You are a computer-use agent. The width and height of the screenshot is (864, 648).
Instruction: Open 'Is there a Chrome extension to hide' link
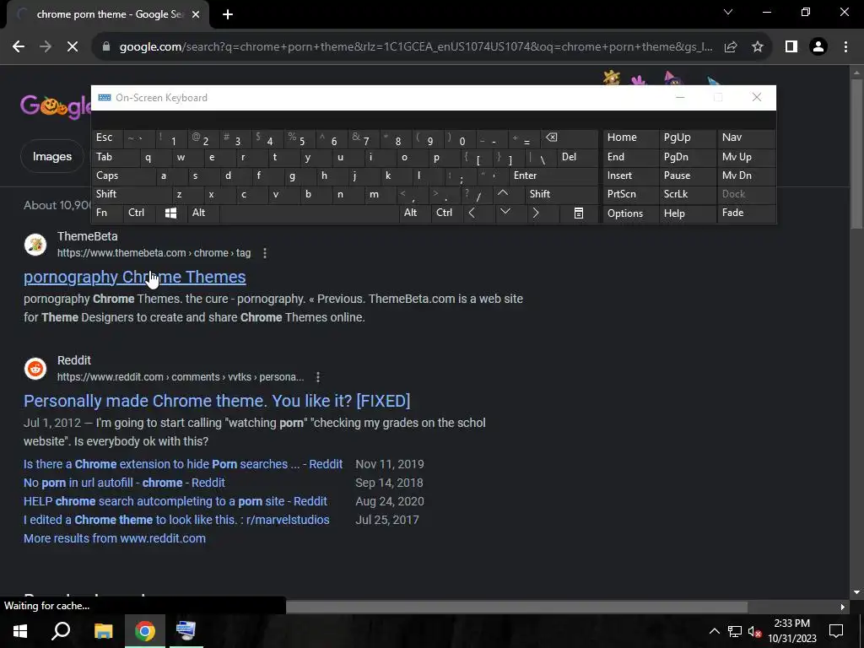coord(183,464)
